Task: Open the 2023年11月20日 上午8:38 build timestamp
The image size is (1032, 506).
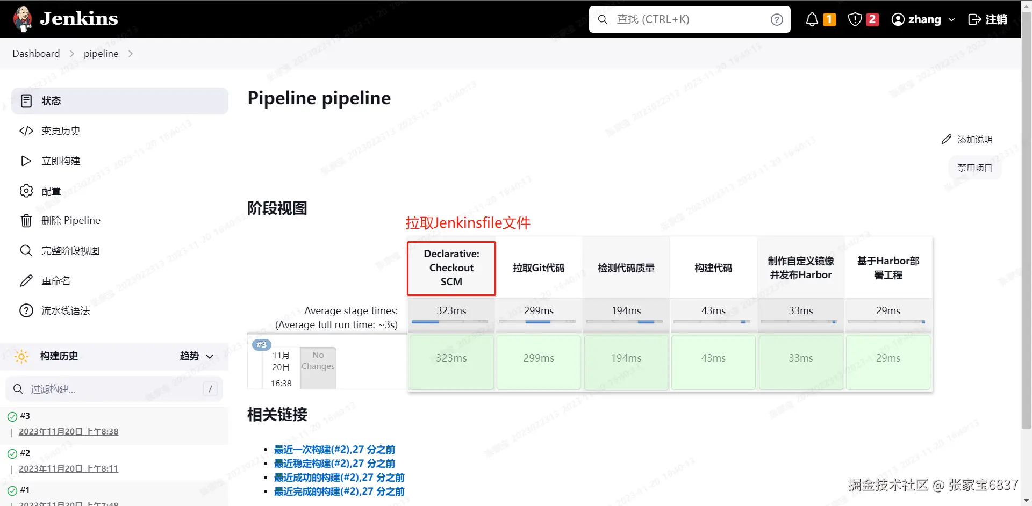Action: 69,432
